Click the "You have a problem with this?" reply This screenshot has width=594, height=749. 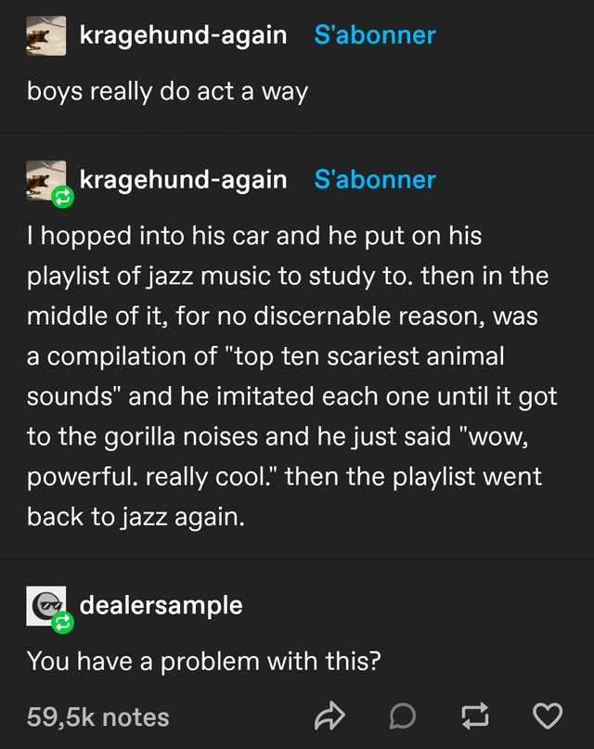(203, 661)
